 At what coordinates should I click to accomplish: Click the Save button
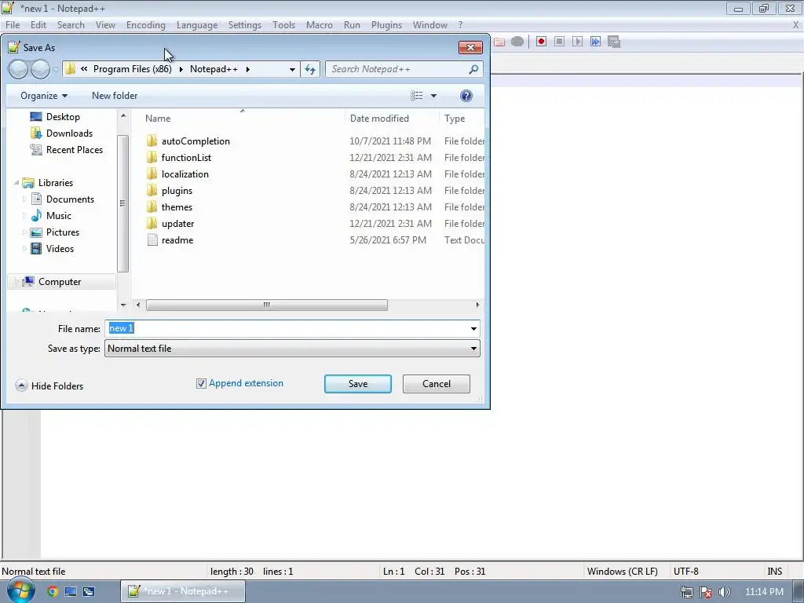358,384
